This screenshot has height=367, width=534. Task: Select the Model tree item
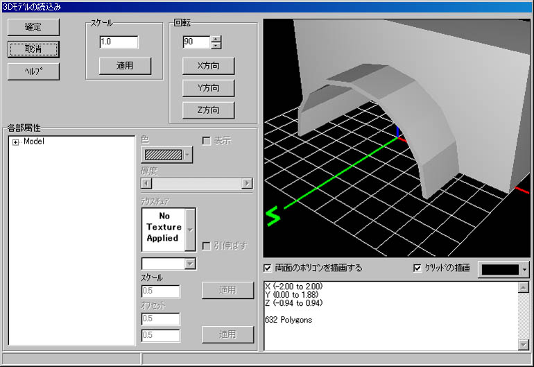[34, 142]
